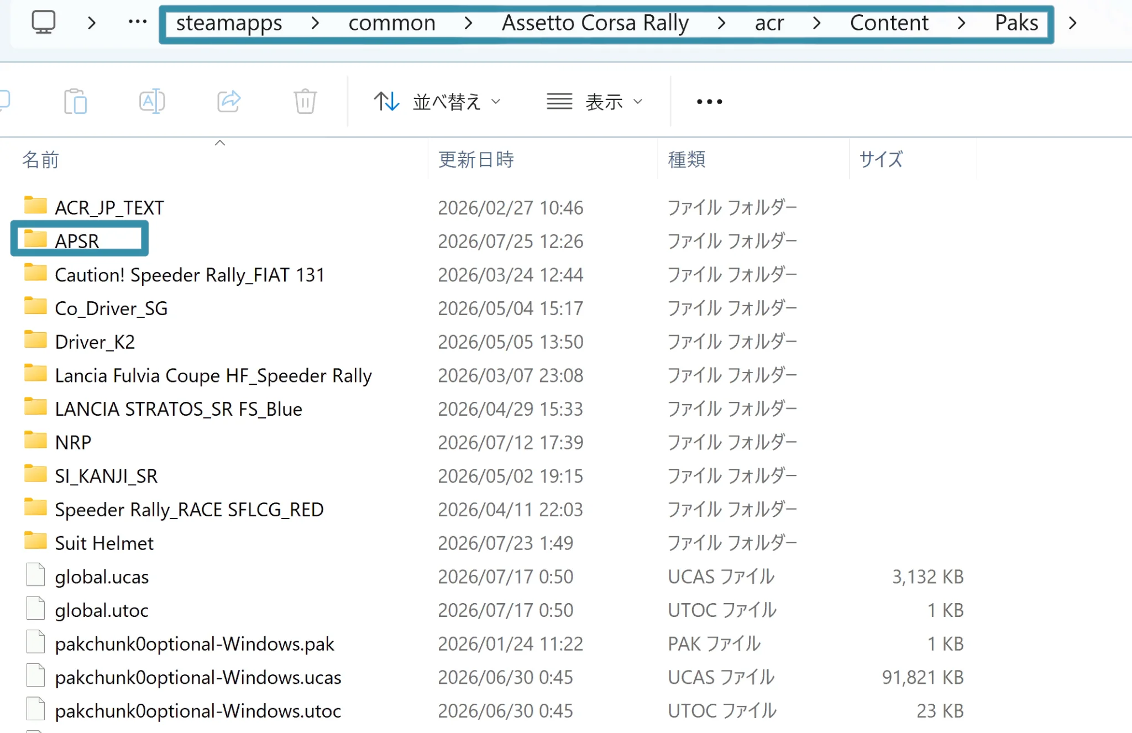Click the folder icon of Co_Driver_SG
1132x733 pixels.
35,306
